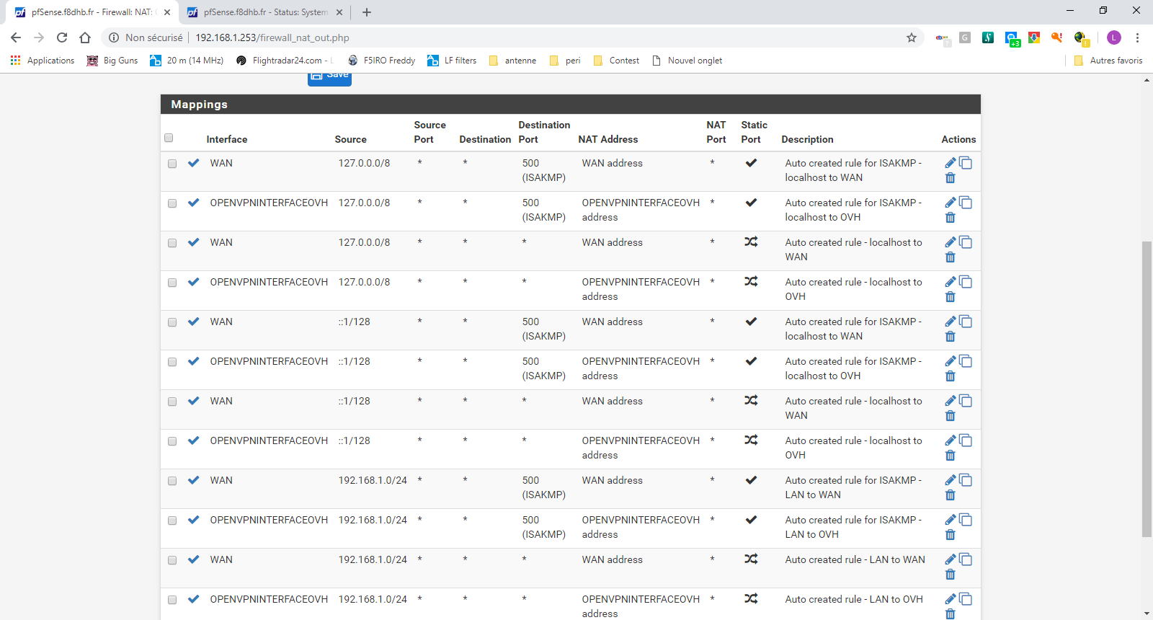This screenshot has height=620, width=1153.
Task: Select checkbox for 'LAN to WAN' non-ISAKMP row
Action: pyautogui.click(x=172, y=560)
